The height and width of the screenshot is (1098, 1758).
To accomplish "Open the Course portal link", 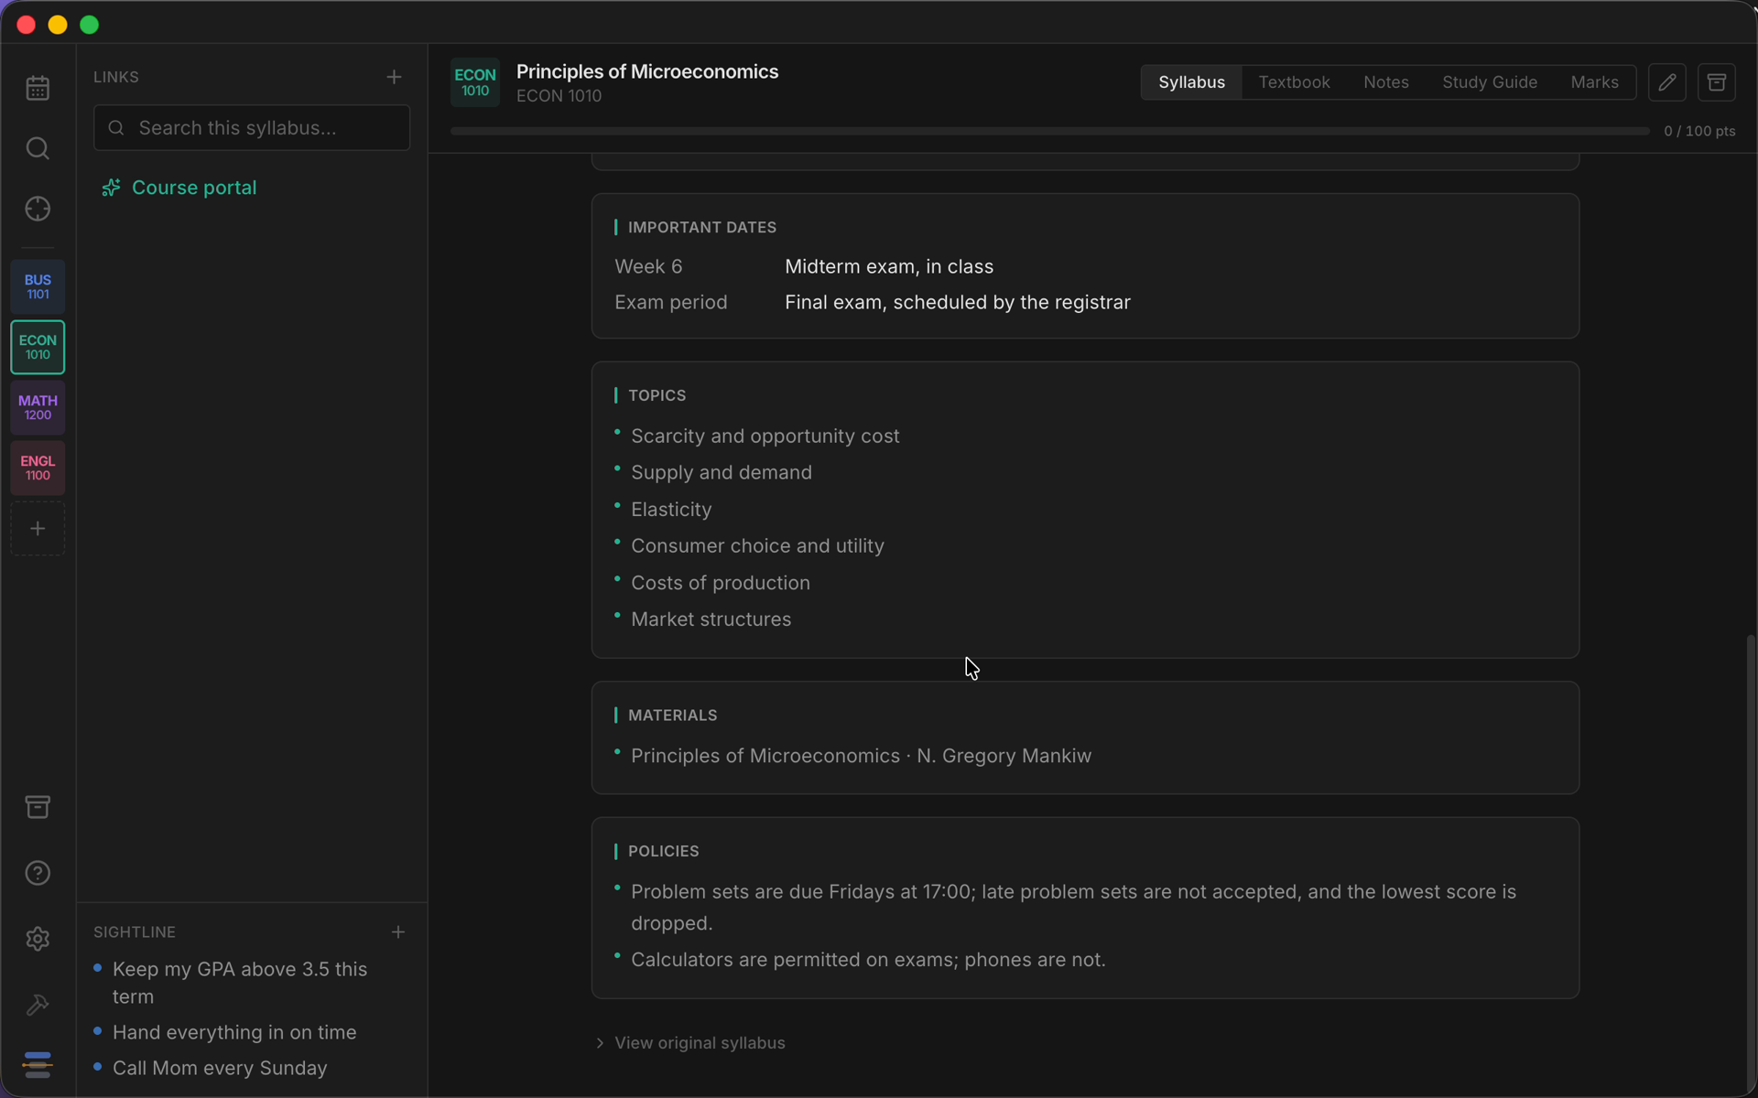I will click(194, 188).
